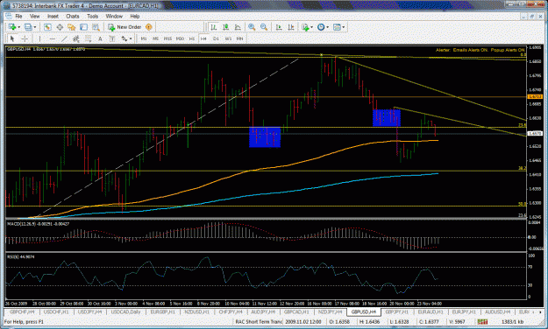
Task: Switch to MN timeframe
Action: (239, 38)
